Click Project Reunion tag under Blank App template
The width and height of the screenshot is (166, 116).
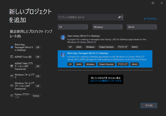[x=106, y=64]
